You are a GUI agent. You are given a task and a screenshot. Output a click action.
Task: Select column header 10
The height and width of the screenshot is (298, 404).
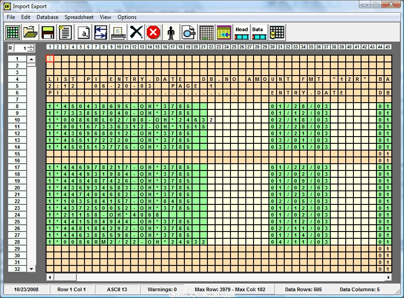(x=119, y=47)
